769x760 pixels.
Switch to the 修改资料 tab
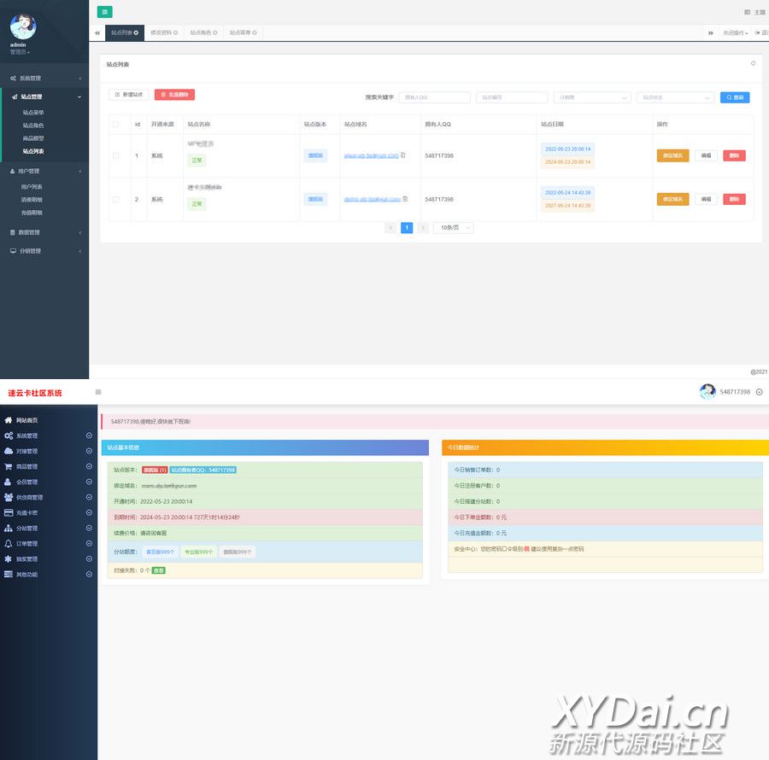coord(163,32)
